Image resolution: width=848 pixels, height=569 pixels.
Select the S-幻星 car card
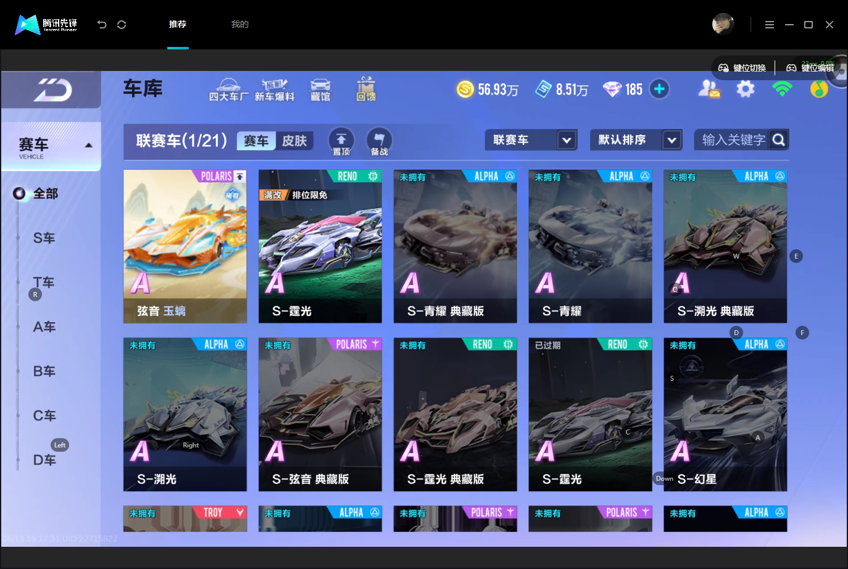click(x=725, y=414)
